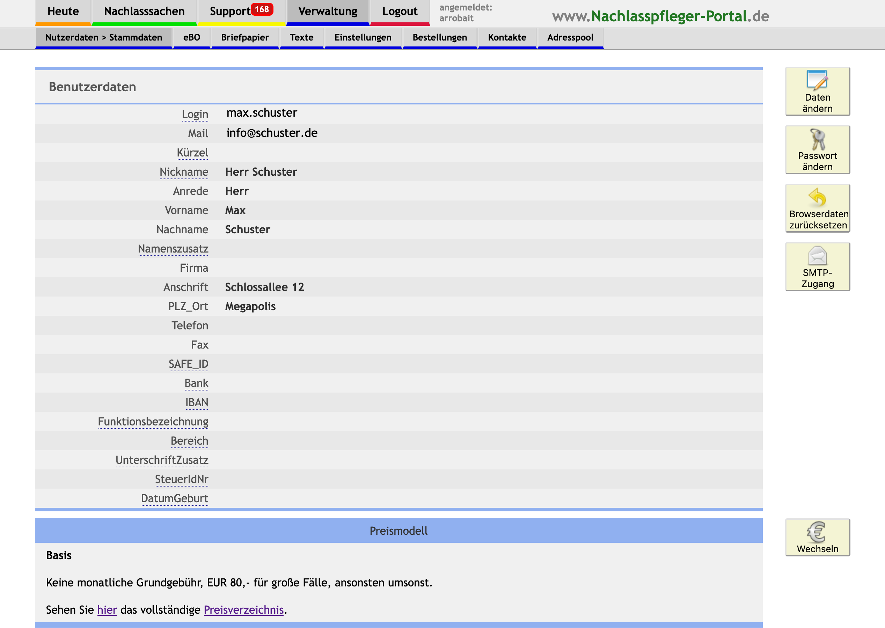Click the Passwort ändern keys icon
The height and width of the screenshot is (628, 885).
[817, 139]
